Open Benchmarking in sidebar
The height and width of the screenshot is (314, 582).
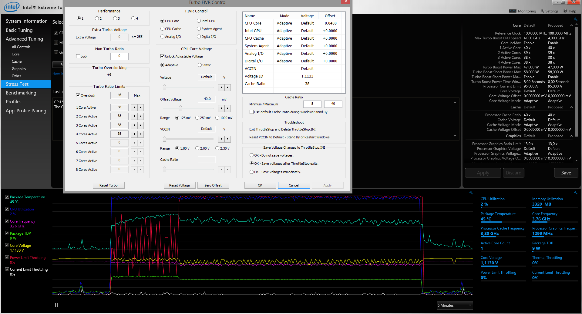21,93
